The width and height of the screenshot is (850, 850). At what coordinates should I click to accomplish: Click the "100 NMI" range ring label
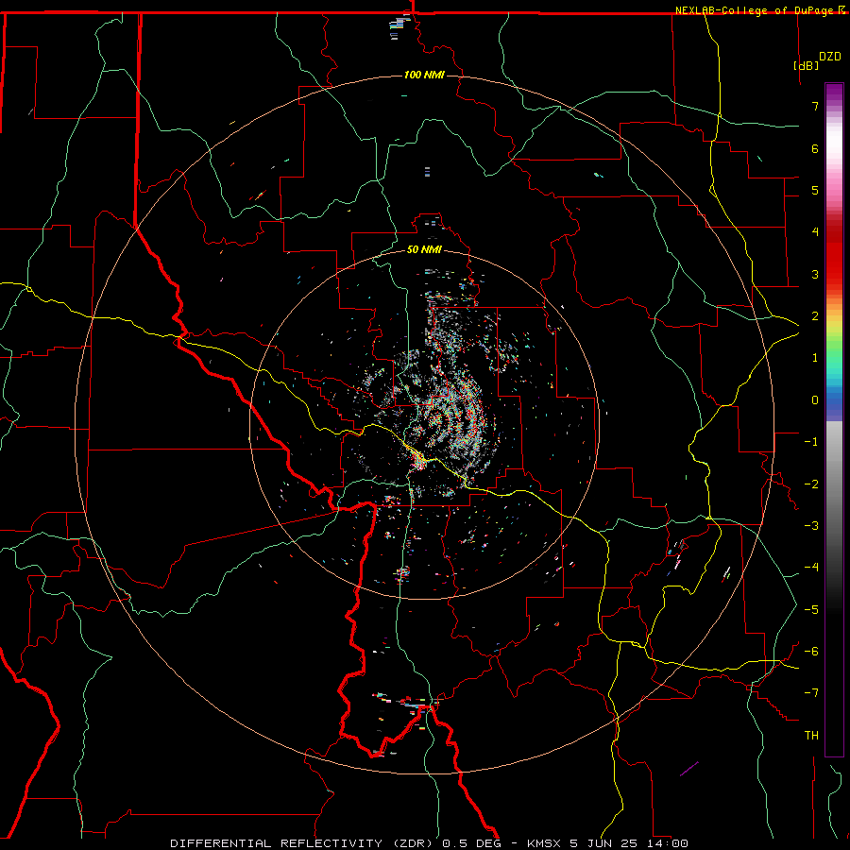tap(424, 75)
